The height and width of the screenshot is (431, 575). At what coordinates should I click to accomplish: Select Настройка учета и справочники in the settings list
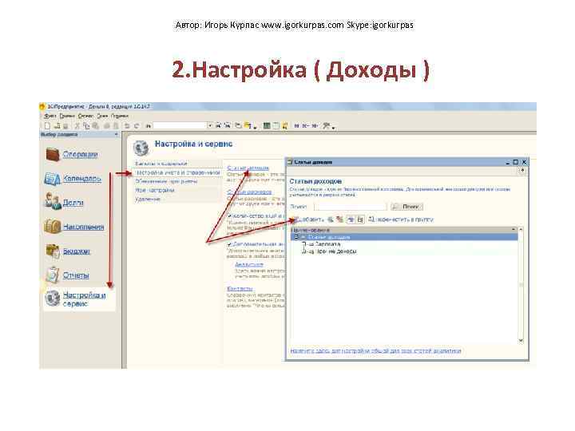tap(177, 172)
